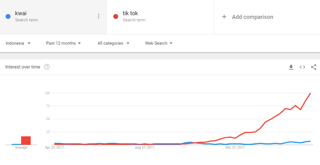This screenshot has width=320, height=165.
Task: Open the All categories dropdown
Action: click(114, 43)
